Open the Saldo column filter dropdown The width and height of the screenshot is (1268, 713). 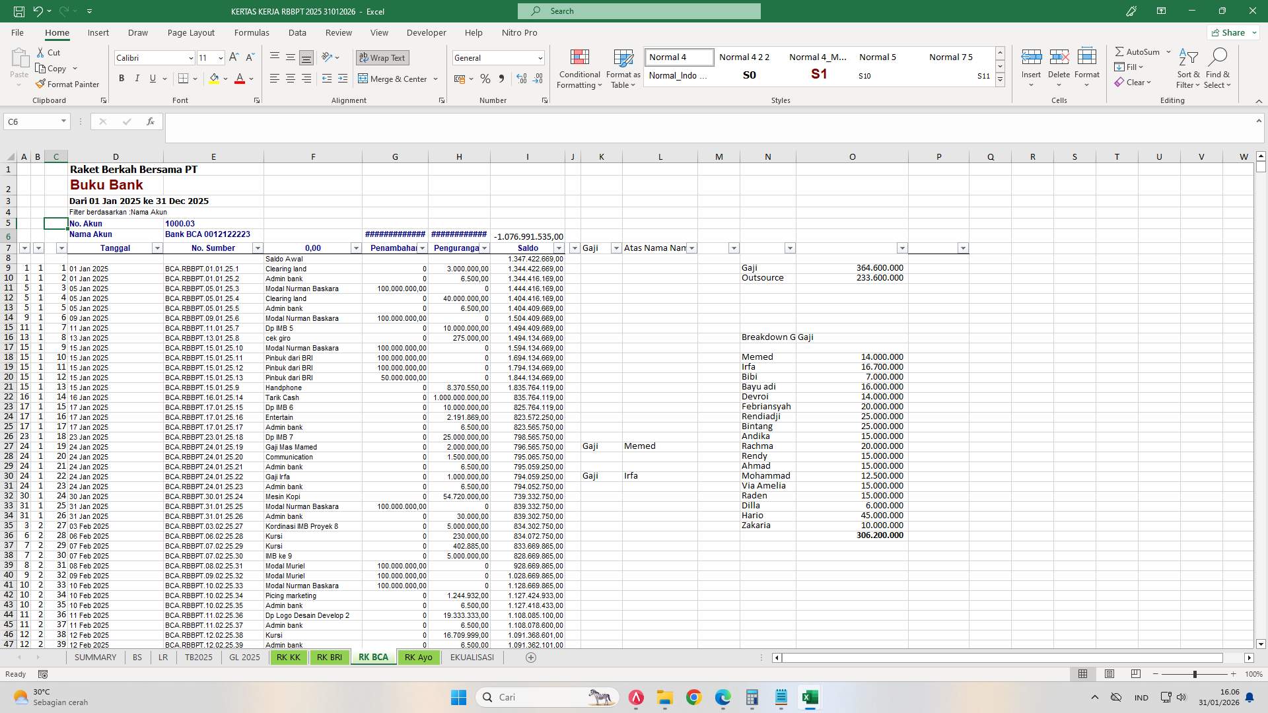click(x=558, y=248)
